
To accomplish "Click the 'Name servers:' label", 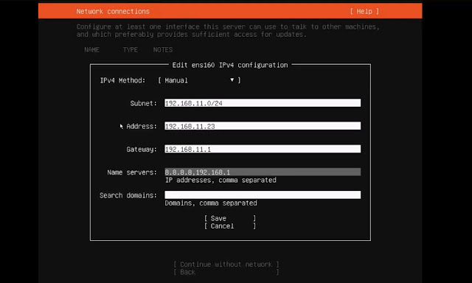I will point(132,172).
